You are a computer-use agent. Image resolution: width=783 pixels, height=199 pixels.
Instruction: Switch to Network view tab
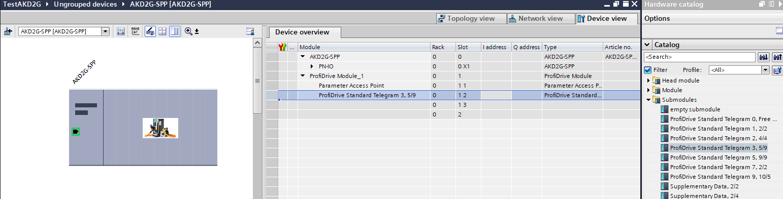click(x=541, y=18)
